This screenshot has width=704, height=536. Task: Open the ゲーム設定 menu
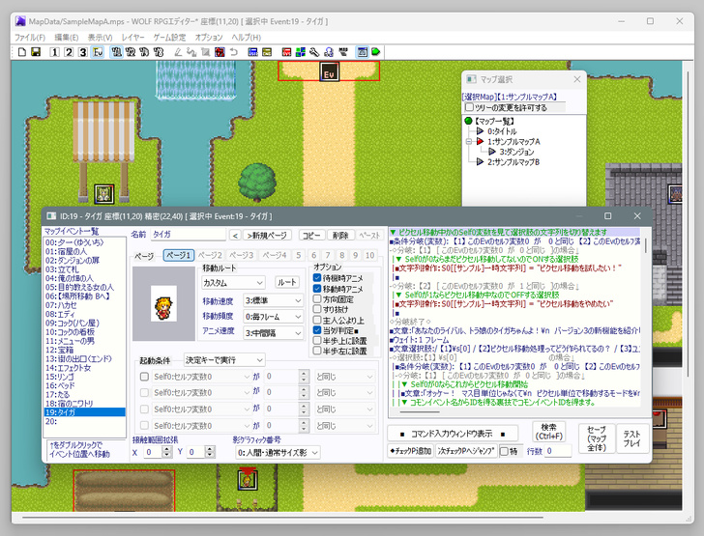coord(169,38)
